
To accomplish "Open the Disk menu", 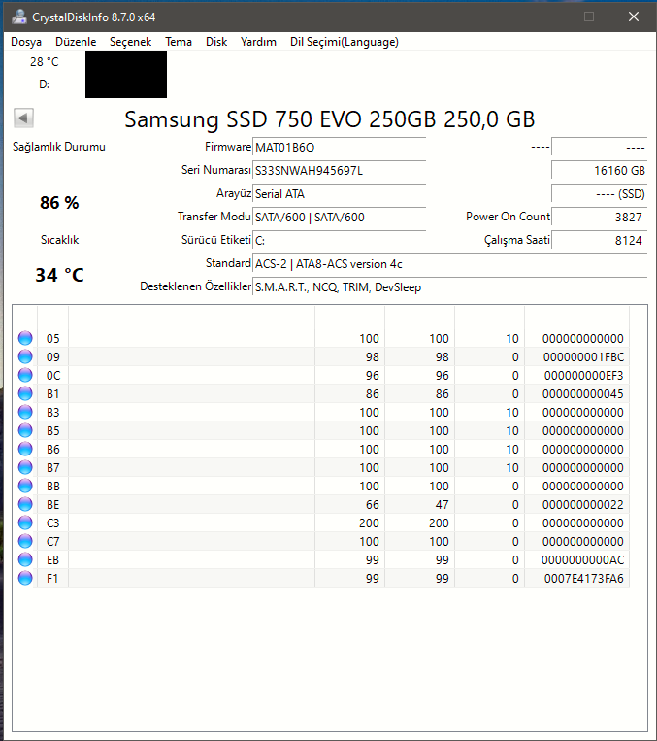I will pyautogui.click(x=216, y=42).
